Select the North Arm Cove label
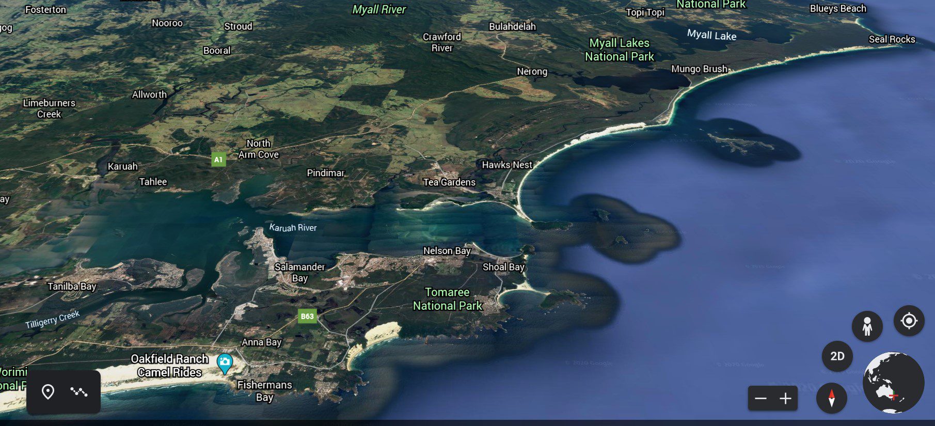The width and height of the screenshot is (935, 426). tap(259, 149)
